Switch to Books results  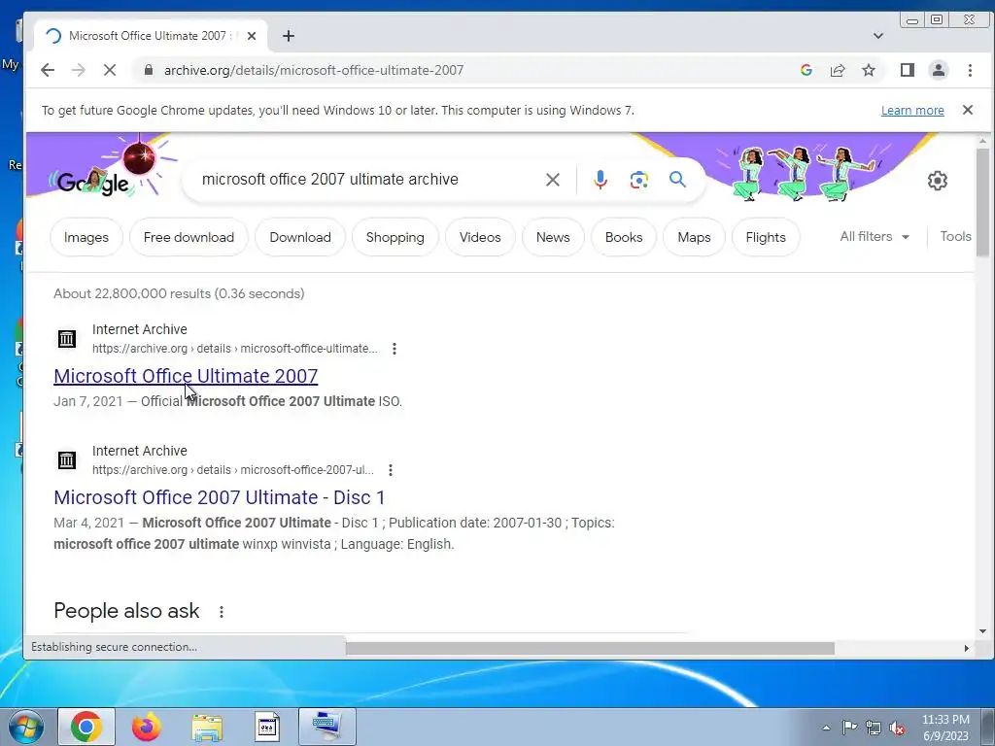[x=624, y=237]
